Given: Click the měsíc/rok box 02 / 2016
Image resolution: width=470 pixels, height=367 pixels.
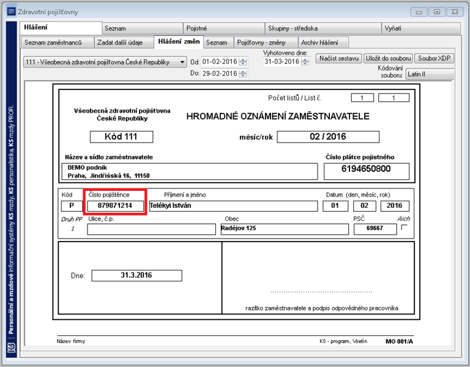Looking at the screenshot, I should [328, 137].
